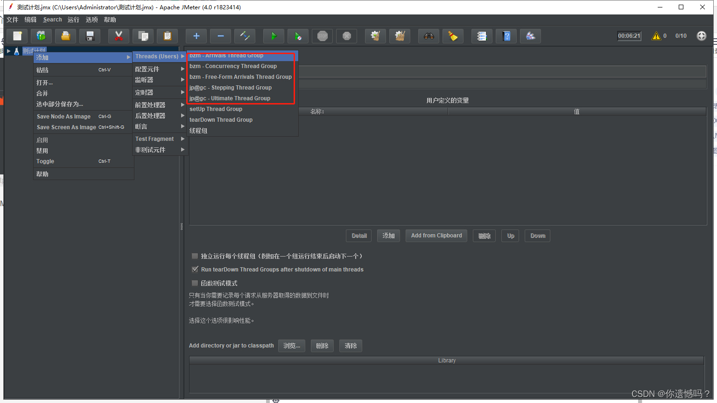Expand the 定时器 submenu
The image size is (717, 403).
coord(160,92)
